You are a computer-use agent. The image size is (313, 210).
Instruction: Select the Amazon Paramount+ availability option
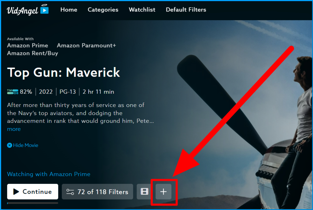pyautogui.click(x=86, y=45)
